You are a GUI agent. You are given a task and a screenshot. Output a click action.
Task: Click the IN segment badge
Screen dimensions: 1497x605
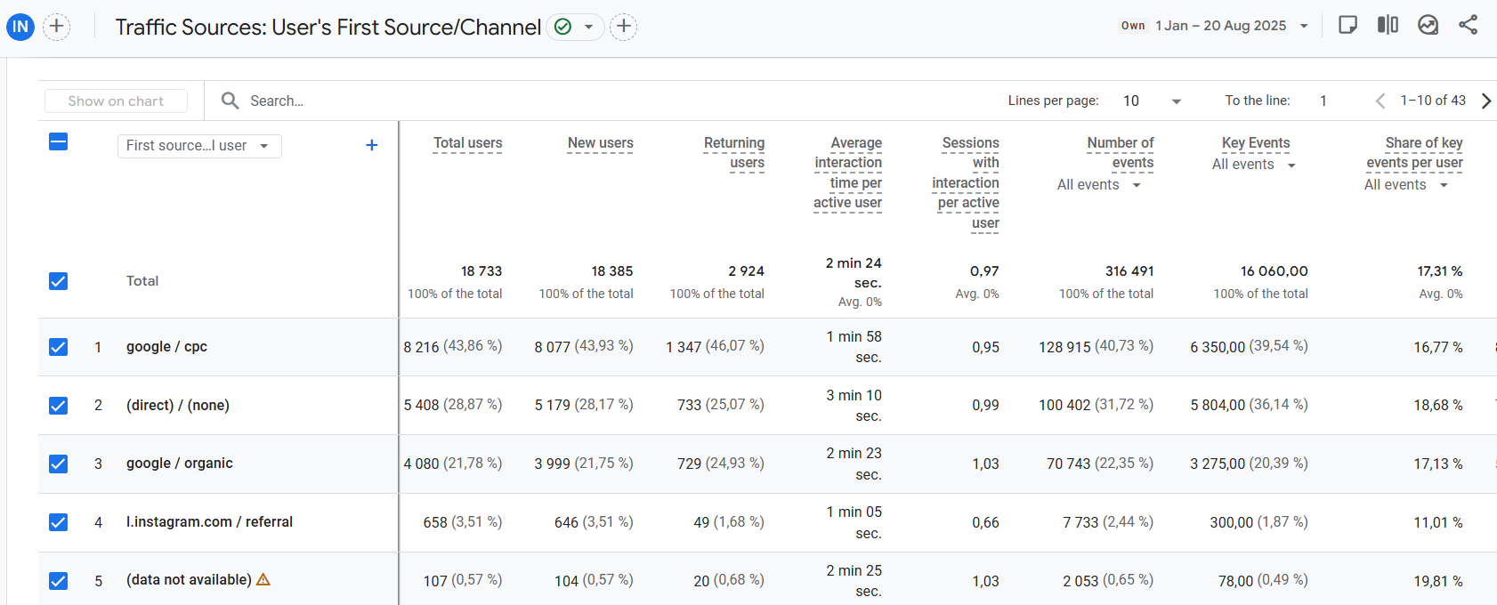pos(20,27)
